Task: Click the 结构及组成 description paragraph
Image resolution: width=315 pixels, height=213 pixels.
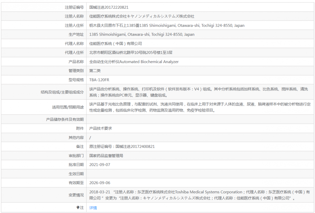Action: pyautogui.click(x=198, y=92)
